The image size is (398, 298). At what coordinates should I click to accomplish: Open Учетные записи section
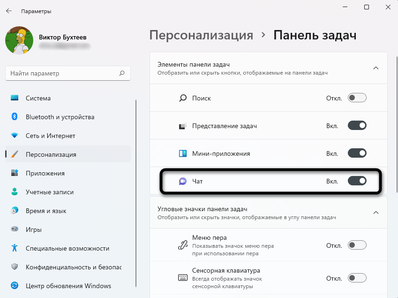[x=68, y=192]
